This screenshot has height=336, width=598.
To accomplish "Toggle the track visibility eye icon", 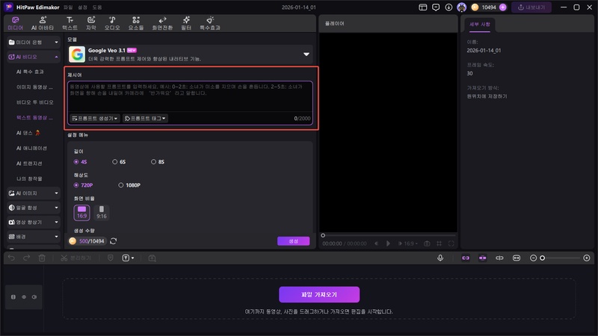I will point(24,296).
